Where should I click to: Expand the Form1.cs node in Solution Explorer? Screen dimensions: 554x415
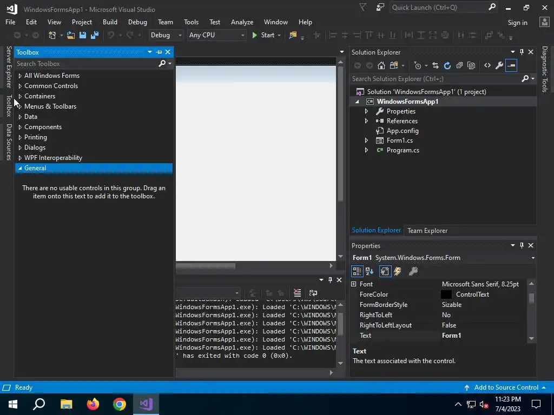coord(366,140)
